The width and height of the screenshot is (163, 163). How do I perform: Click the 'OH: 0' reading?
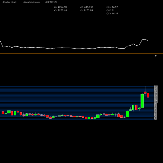coord(110,10)
